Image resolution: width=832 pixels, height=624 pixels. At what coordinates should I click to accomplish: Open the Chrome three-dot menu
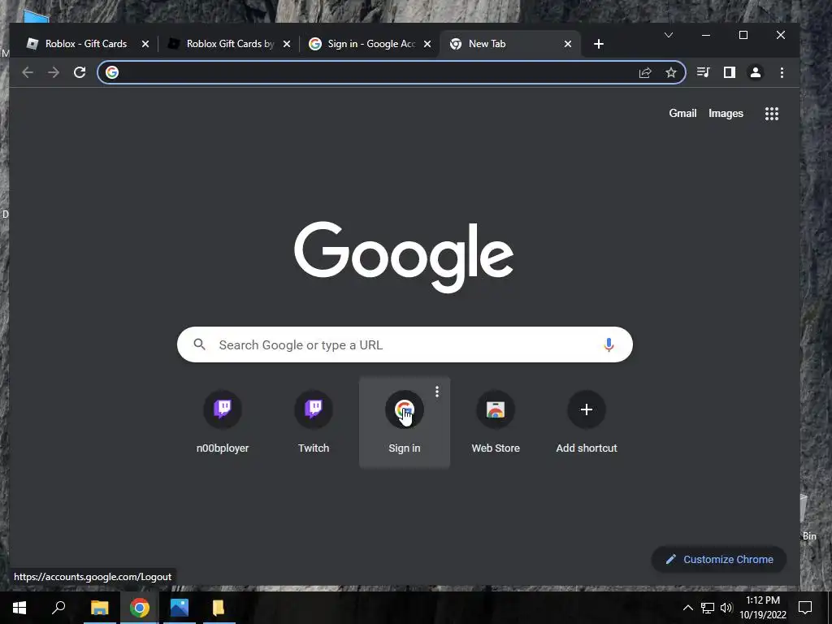tap(782, 72)
